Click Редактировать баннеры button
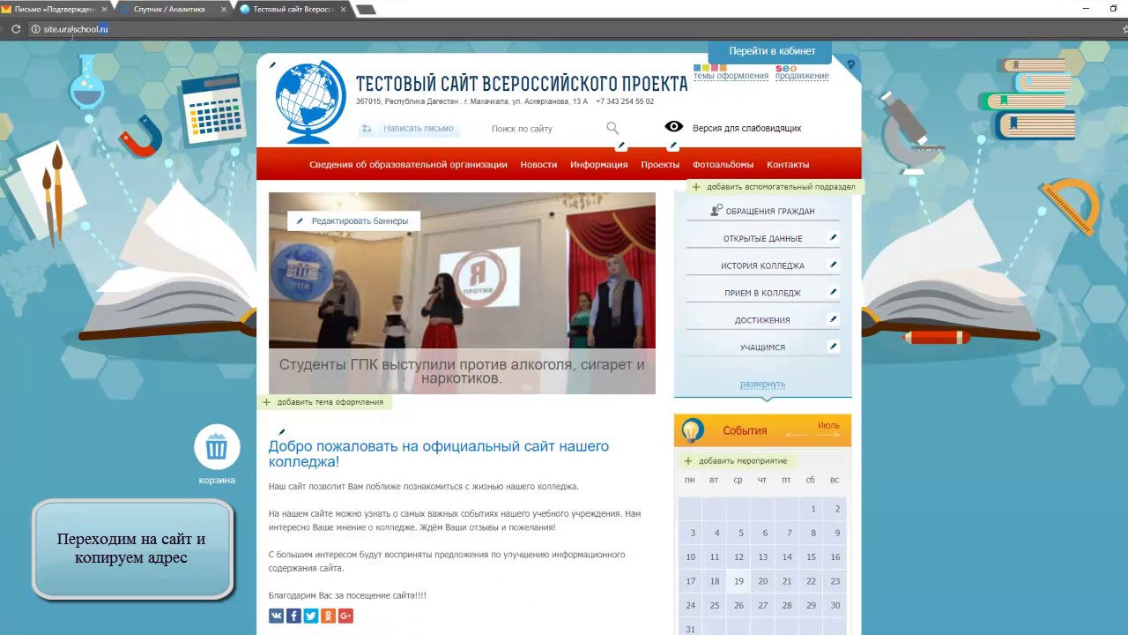Image resolution: width=1128 pixels, height=635 pixels. tap(353, 220)
